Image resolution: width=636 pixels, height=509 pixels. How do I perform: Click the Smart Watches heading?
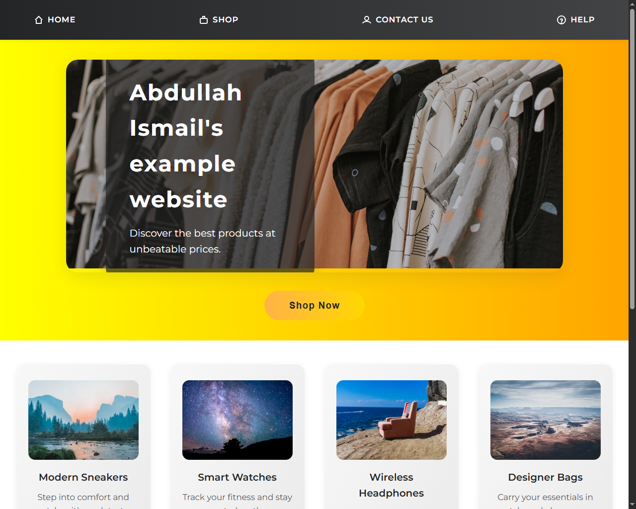[238, 477]
